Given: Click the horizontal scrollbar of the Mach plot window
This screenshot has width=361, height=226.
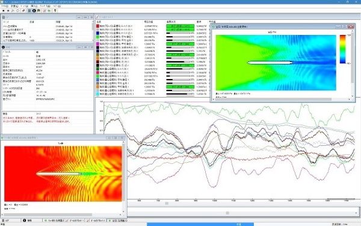Looking at the screenshot, I should tap(48, 215).
